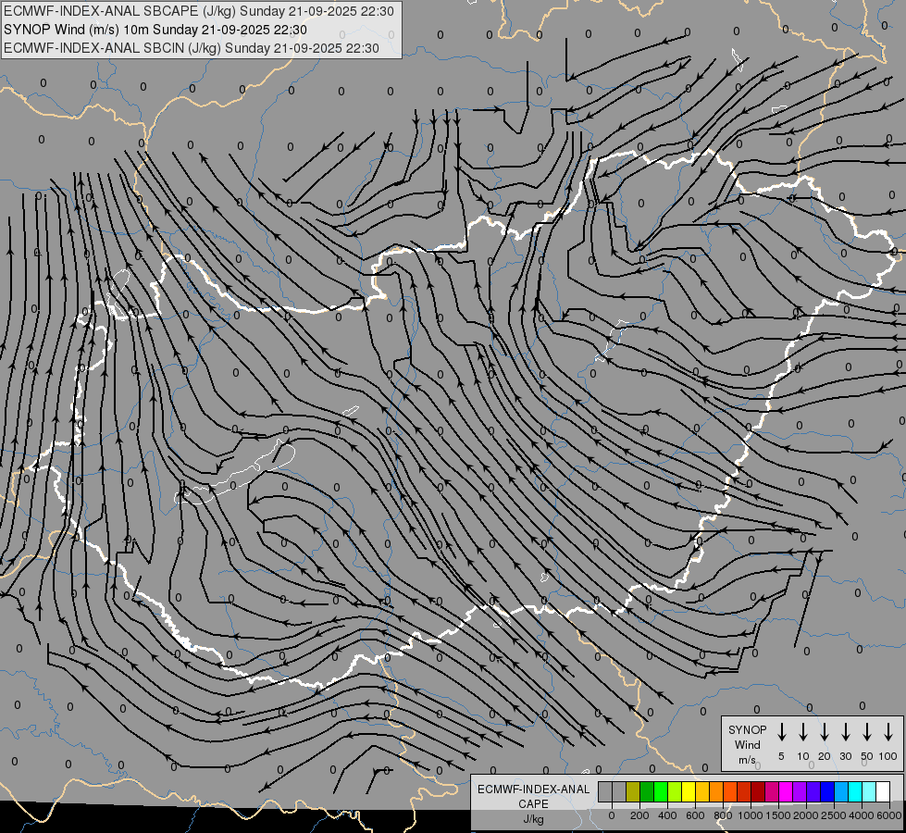Select the bright green CAPE legend swatch
Viewport: 906px width, 833px height.
tap(661, 791)
